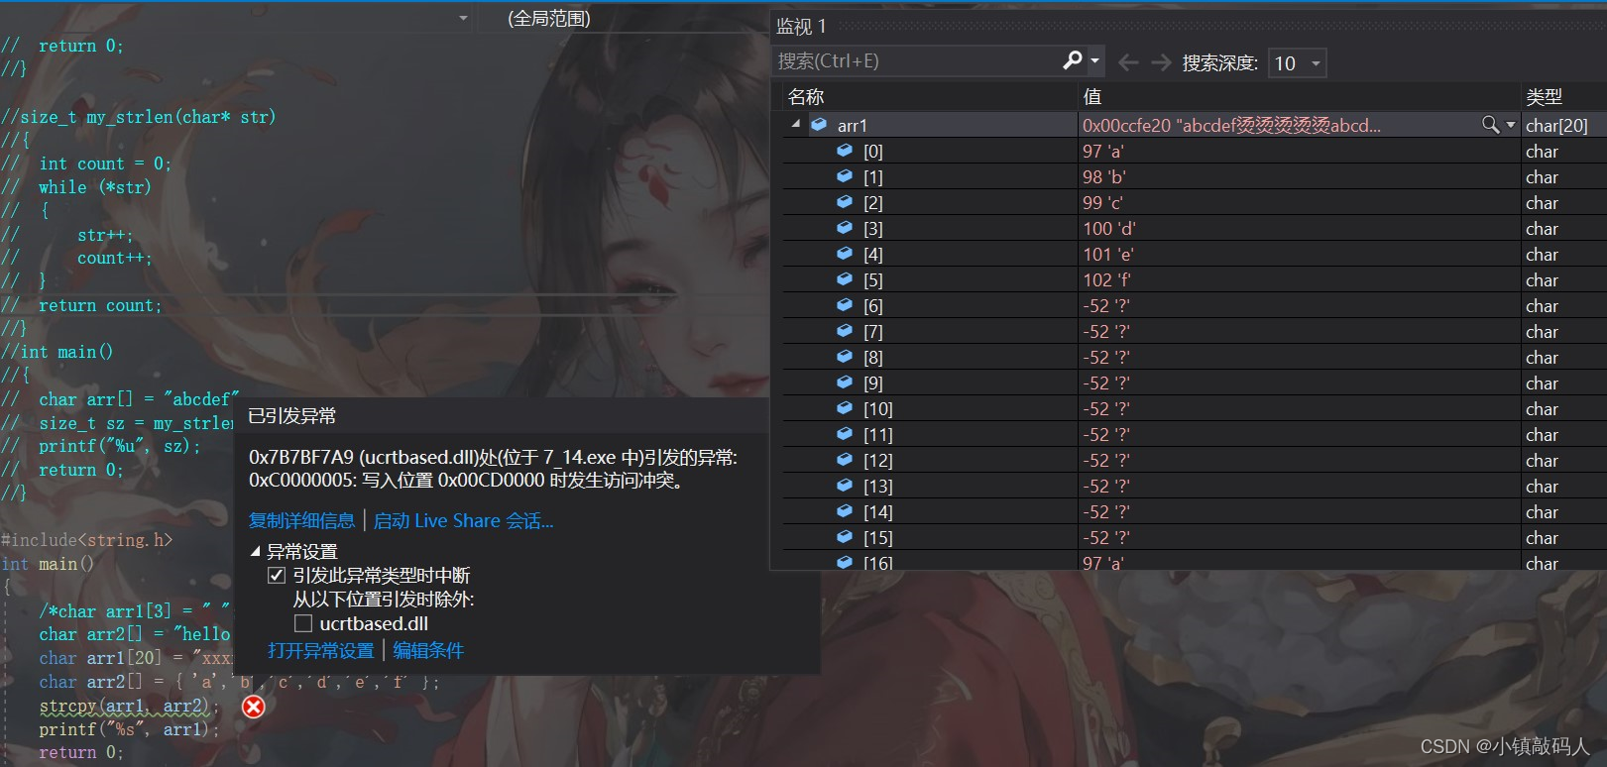
Task: Click the cube icon for element [6]
Action: pyautogui.click(x=845, y=304)
